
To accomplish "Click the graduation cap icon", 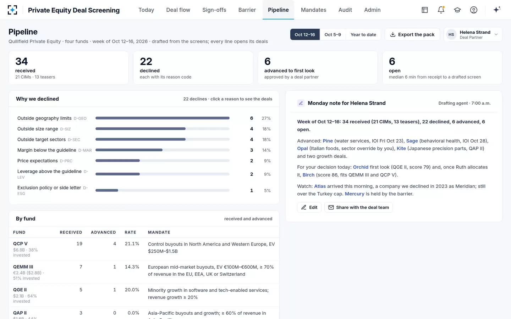I will tap(457, 10).
